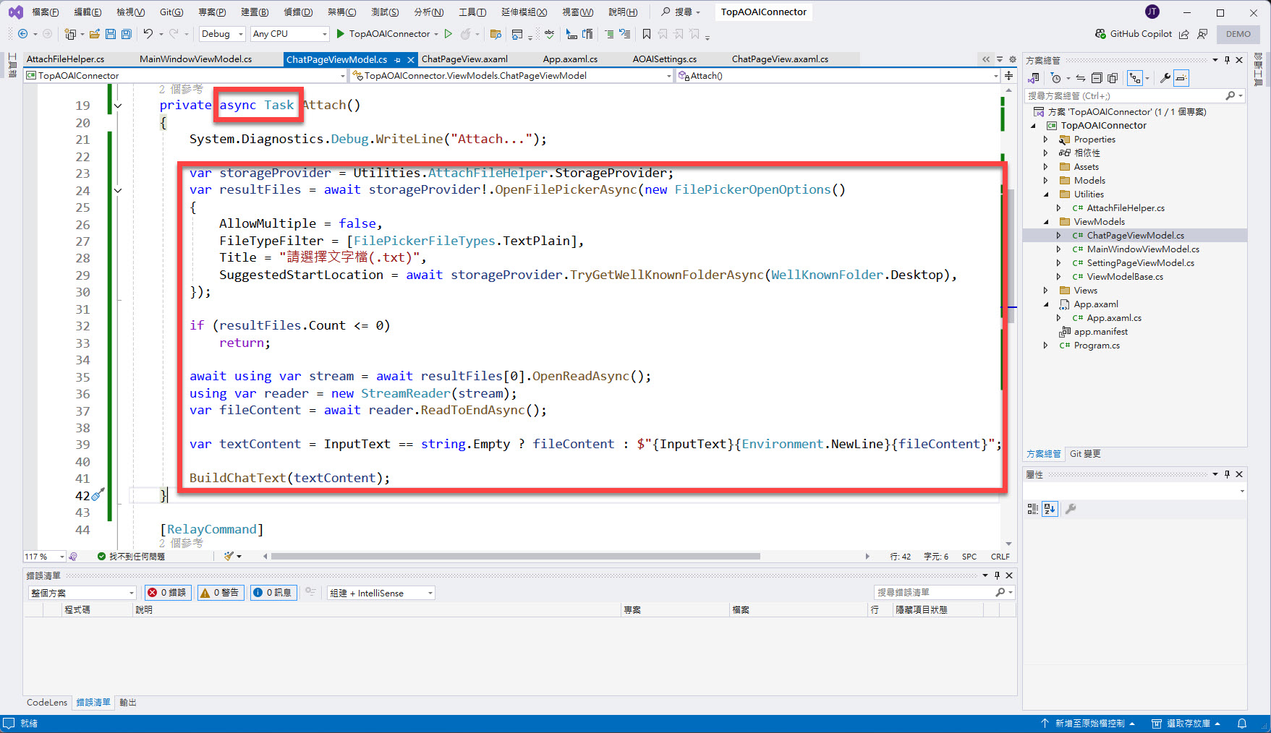Click the user account avatar JT

click(x=1152, y=12)
